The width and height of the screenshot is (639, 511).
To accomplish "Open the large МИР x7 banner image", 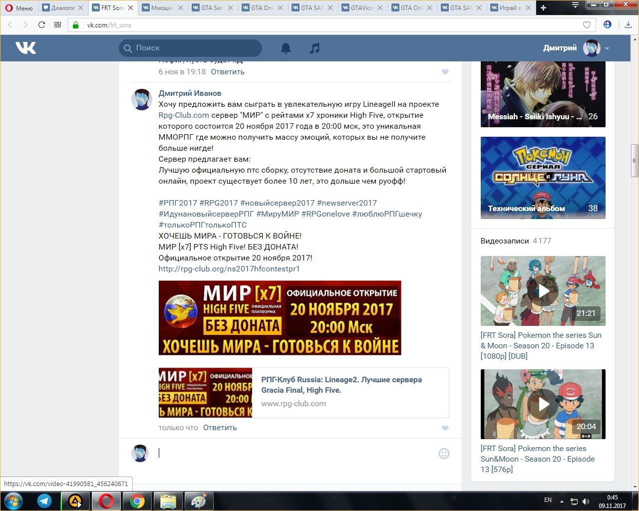I will click(280, 318).
